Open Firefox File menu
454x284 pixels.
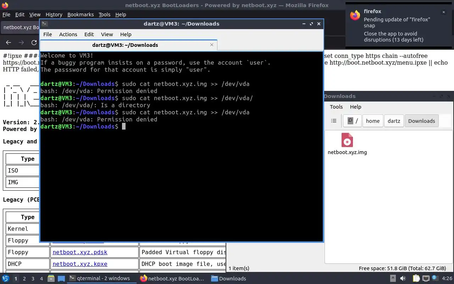coord(6,15)
